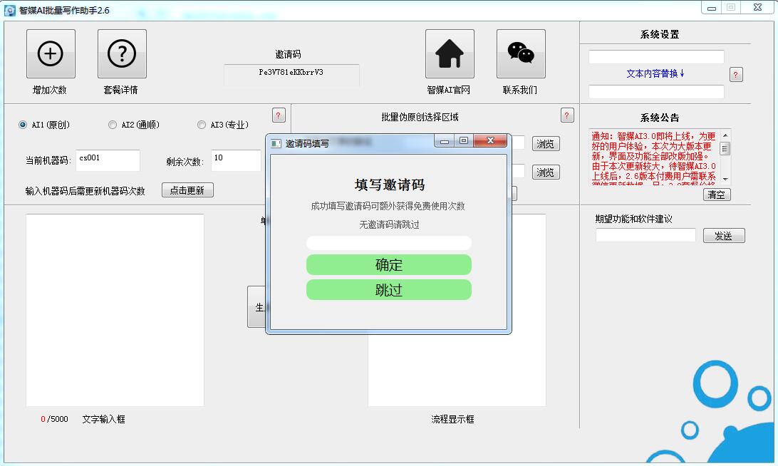Select the AI3 (专业) radio button

pos(202,125)
